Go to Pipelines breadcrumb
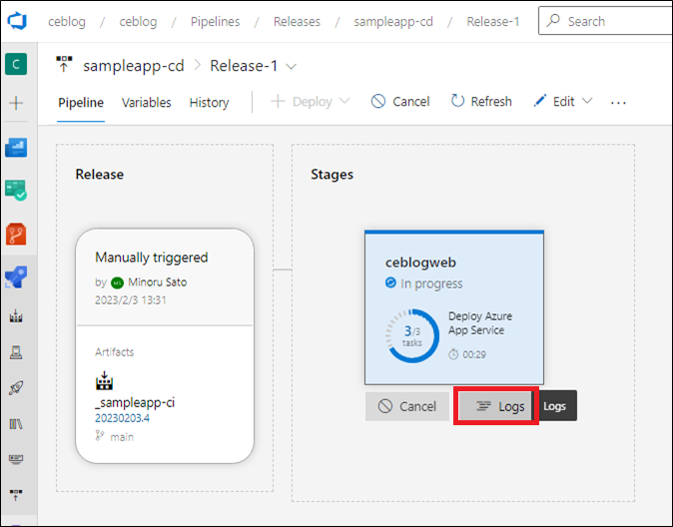Image resolution: width=673 pixels, height=527 pixels. pos(215,21)
